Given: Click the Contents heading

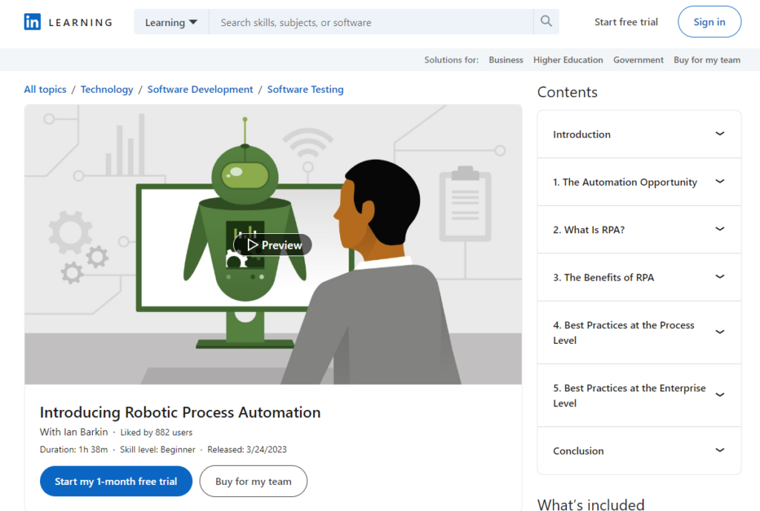Looking at the screenshot, I should (x=567, y=92).
